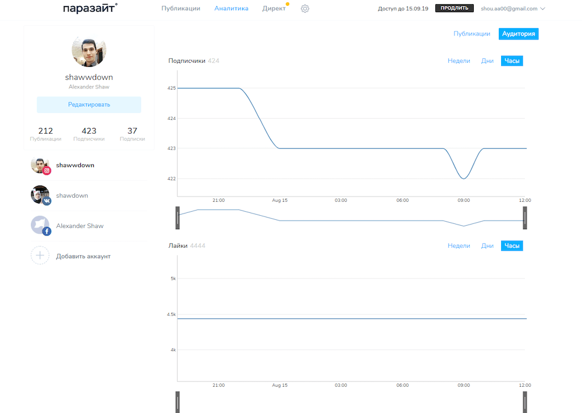Viewport: 582px width, 413px height.
Task: Click the Instagram badge on shawwdown account
Action: click(x=47, y=170)
